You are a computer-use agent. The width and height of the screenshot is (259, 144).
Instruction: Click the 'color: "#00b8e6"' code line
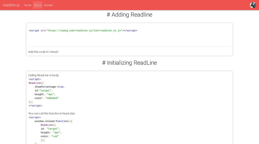(x=46, y=98)
